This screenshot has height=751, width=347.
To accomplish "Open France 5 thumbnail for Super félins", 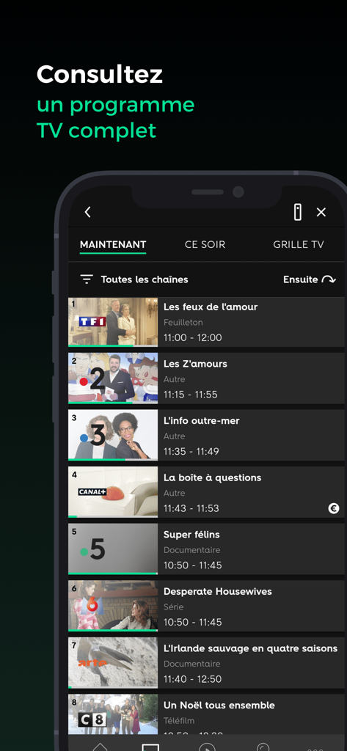I will tap(113, 549).
